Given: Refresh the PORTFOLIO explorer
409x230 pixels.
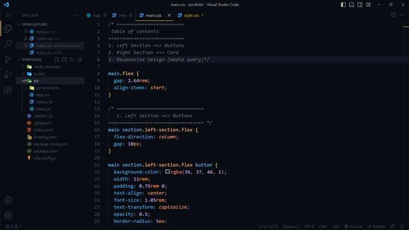Looking at the screenshot, I should point(72,59).
